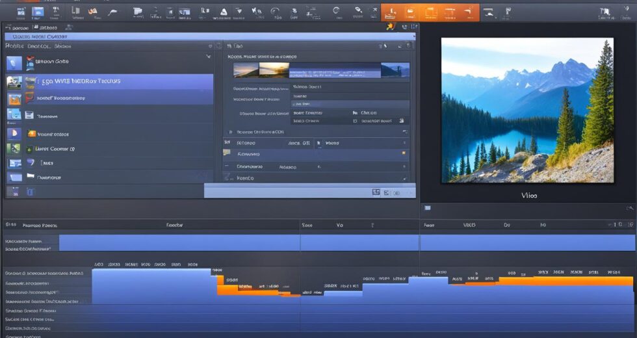Click the mountain lake preview image
The height and width of the screenshot is (338, 637).
coord(527,110)
